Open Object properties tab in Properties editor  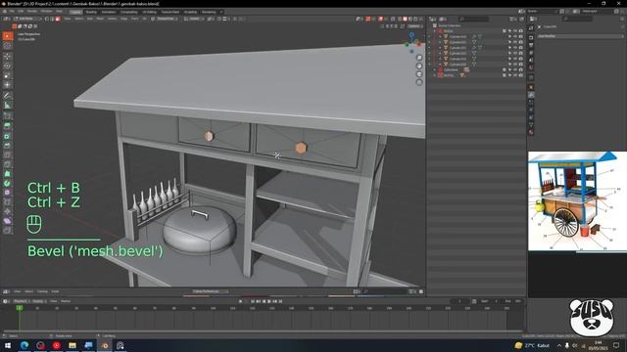pos(531,87)
